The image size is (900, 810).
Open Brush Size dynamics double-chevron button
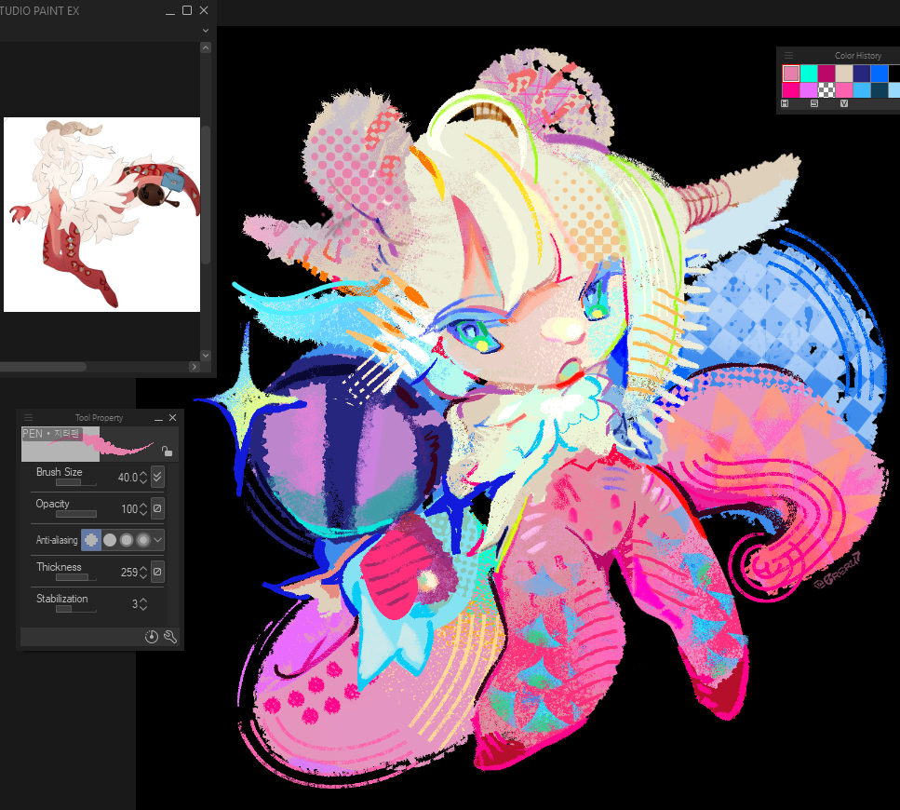click(x=157, y=477)
